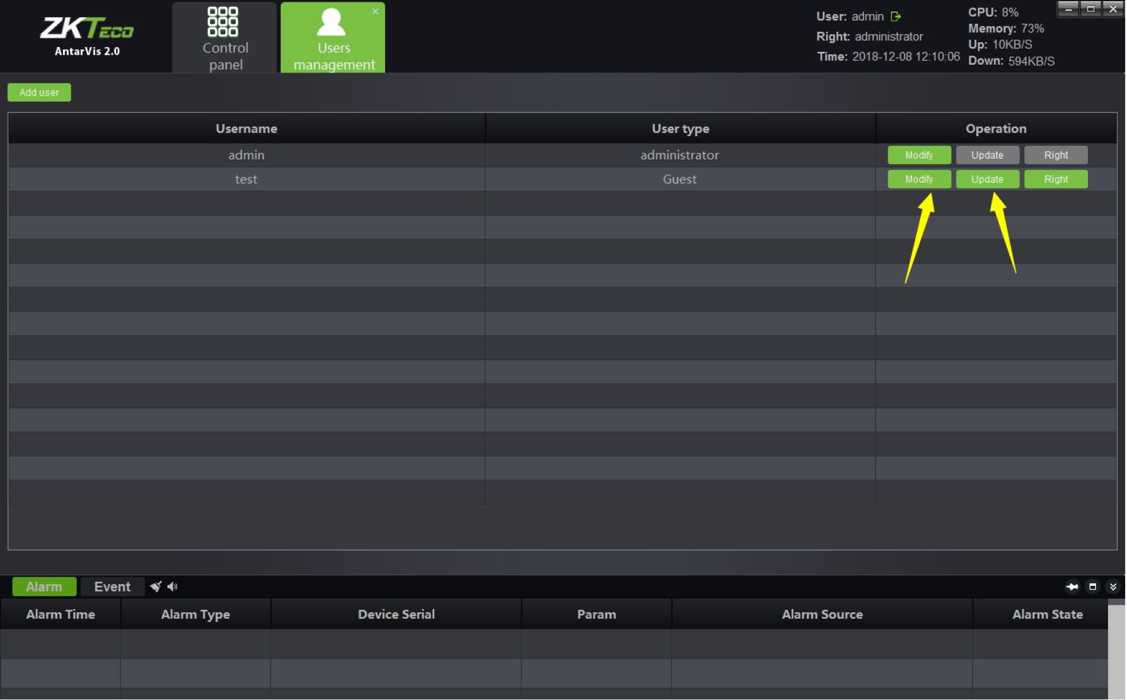The width and height of the screenshot is (1127, 700).
Task: Click the logout icon beside admin
Action: point(897,16)
